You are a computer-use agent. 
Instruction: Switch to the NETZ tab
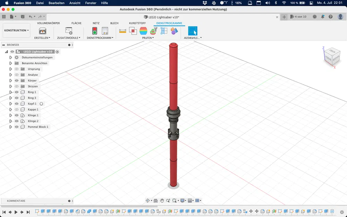(96, 23)
